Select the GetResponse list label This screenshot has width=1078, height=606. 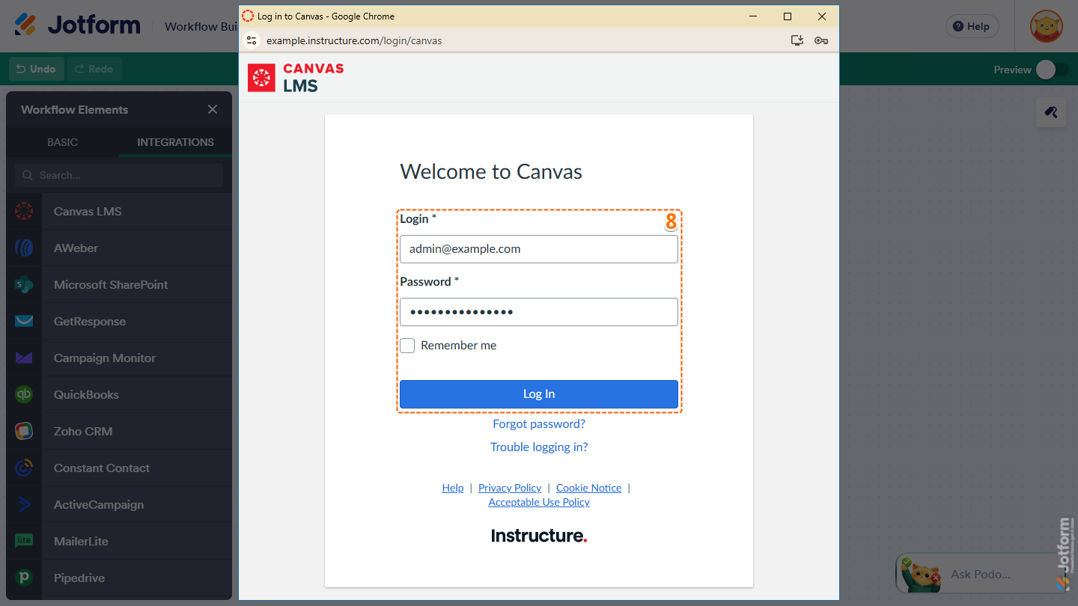(x=90, y=322)
